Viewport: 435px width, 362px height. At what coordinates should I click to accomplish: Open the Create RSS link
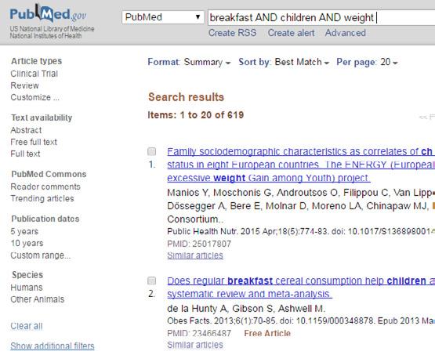pyautogui.click(x=232, y=33)
